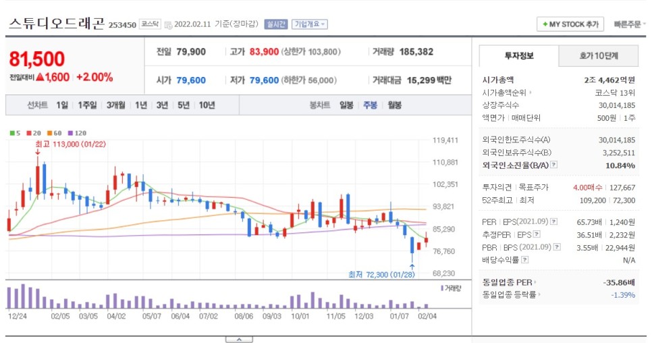Viewport: 652px width, 343px height.
Task: Select the 10년 line chart period
Action: pos(207,105)
